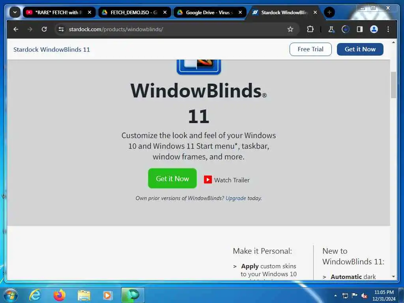Click the WindowBlinds product logo image
The height and width of the screenshot is (303, 404).
[x=199, y=67]
